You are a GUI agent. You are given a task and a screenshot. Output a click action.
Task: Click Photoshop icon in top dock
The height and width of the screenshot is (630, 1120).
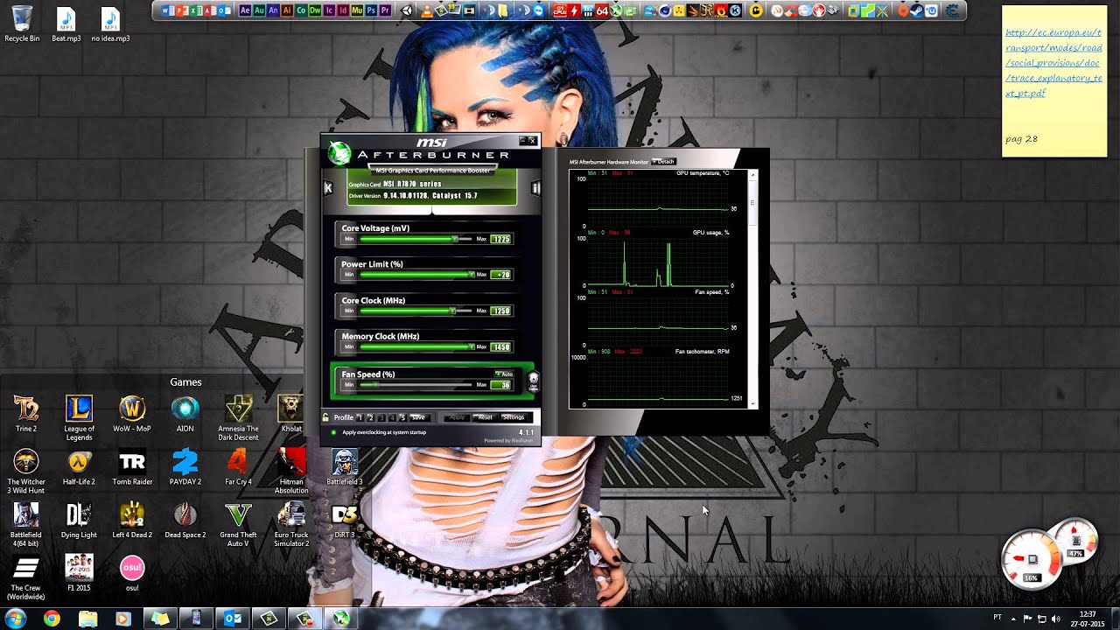[x=371, y=10]
